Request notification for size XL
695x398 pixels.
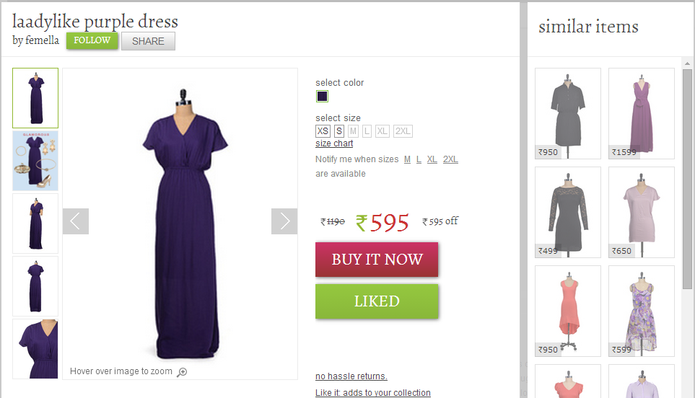432,159
